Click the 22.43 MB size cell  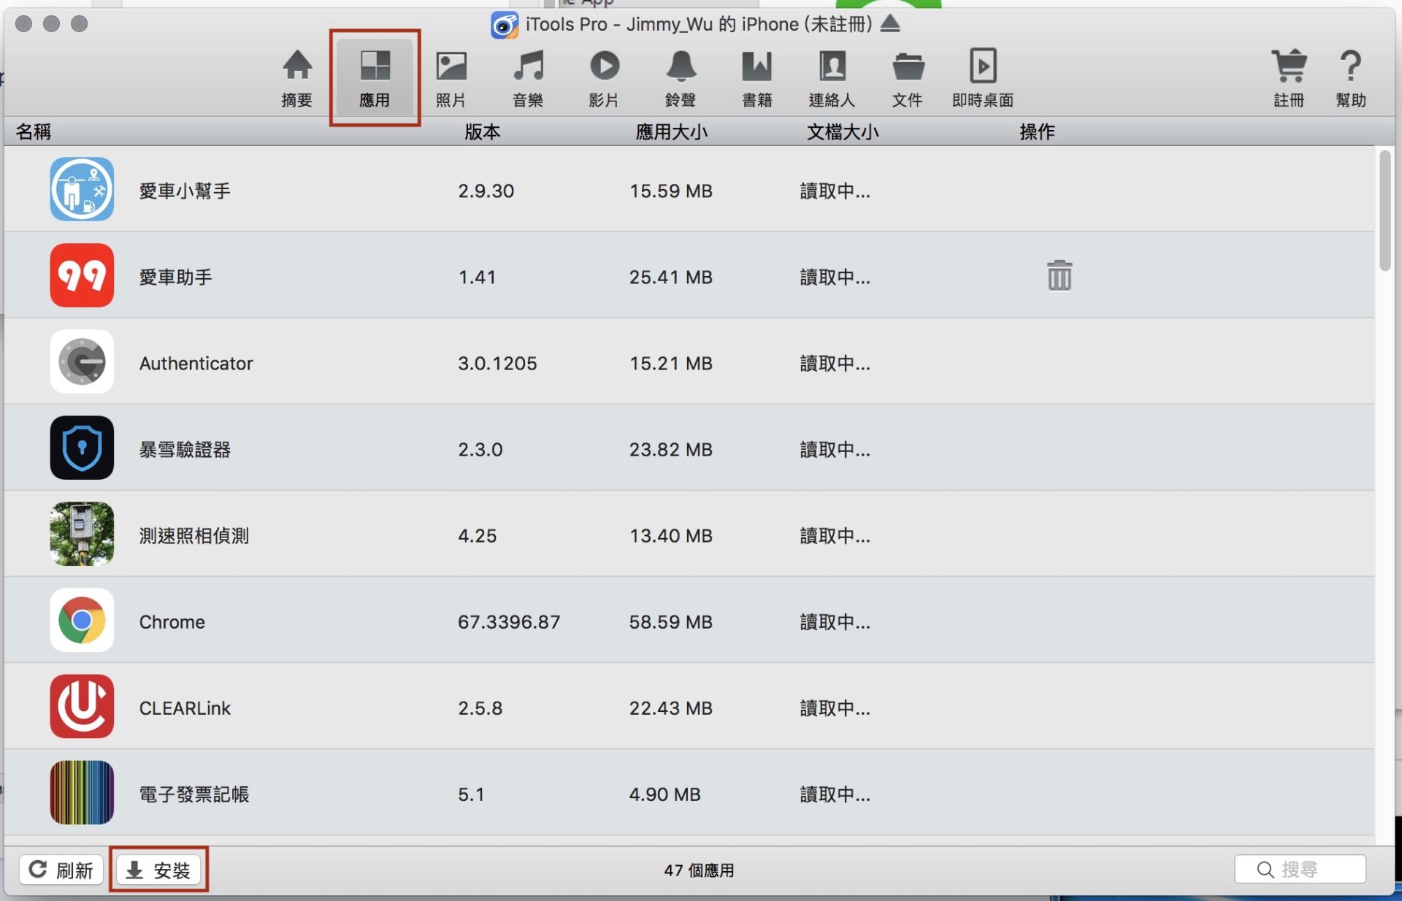coord(671,708)
